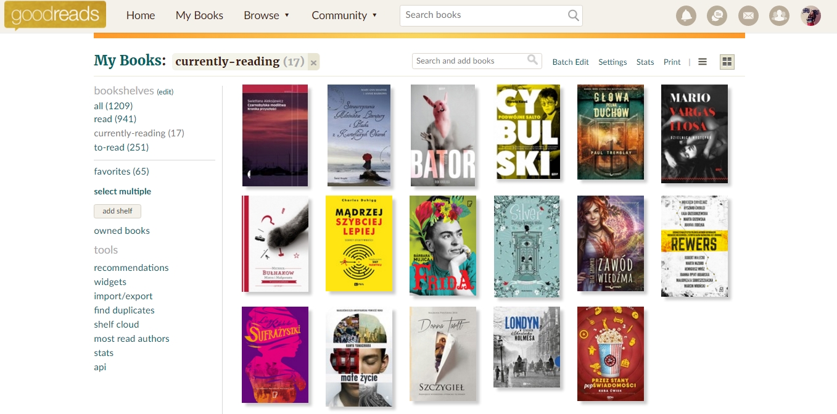Open Batch Edit

571,62
